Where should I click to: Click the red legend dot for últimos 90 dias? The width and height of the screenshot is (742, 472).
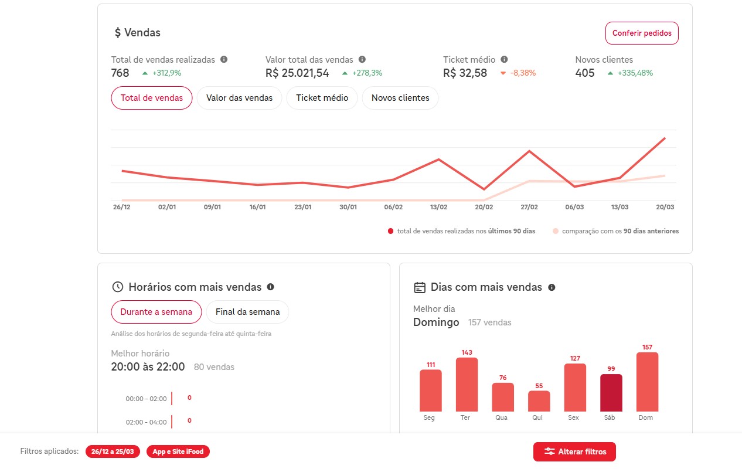[390, 231]
